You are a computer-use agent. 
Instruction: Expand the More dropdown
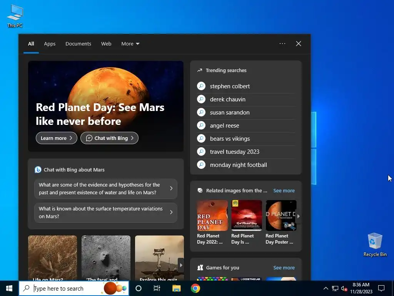(130, 44)
